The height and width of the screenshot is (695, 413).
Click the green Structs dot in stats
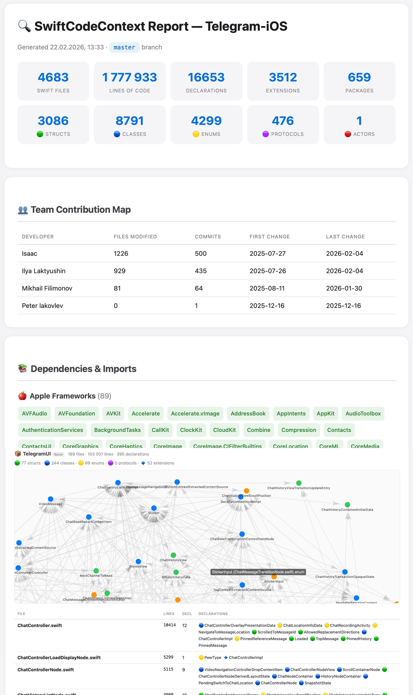[x=40, y=134]
